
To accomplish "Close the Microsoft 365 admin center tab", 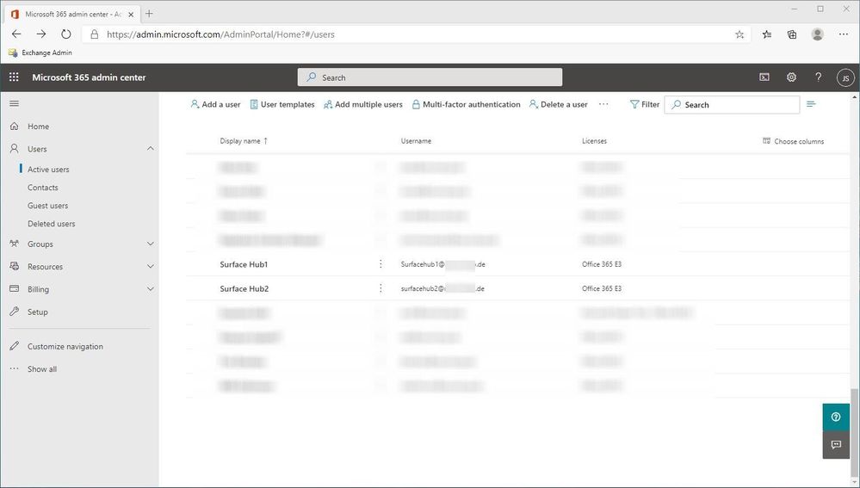I will point(131,15).
